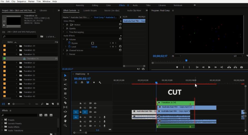
Task: Select the Hand tool
Action: [x=65, y=121]
